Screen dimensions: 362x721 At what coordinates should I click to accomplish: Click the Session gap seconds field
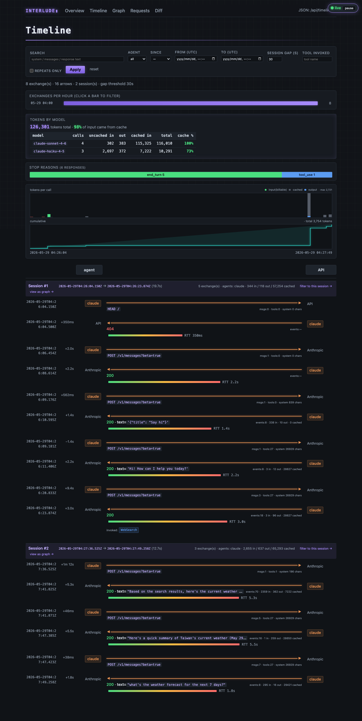point(275,59)
